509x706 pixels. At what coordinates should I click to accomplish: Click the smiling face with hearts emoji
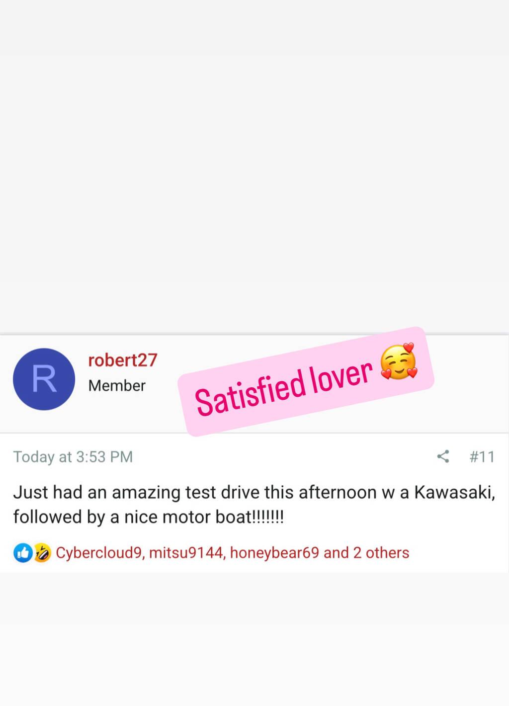click(399, 361)
